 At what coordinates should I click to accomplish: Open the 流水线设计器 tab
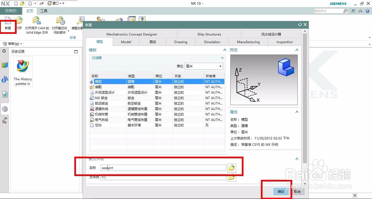pos(271,34)
